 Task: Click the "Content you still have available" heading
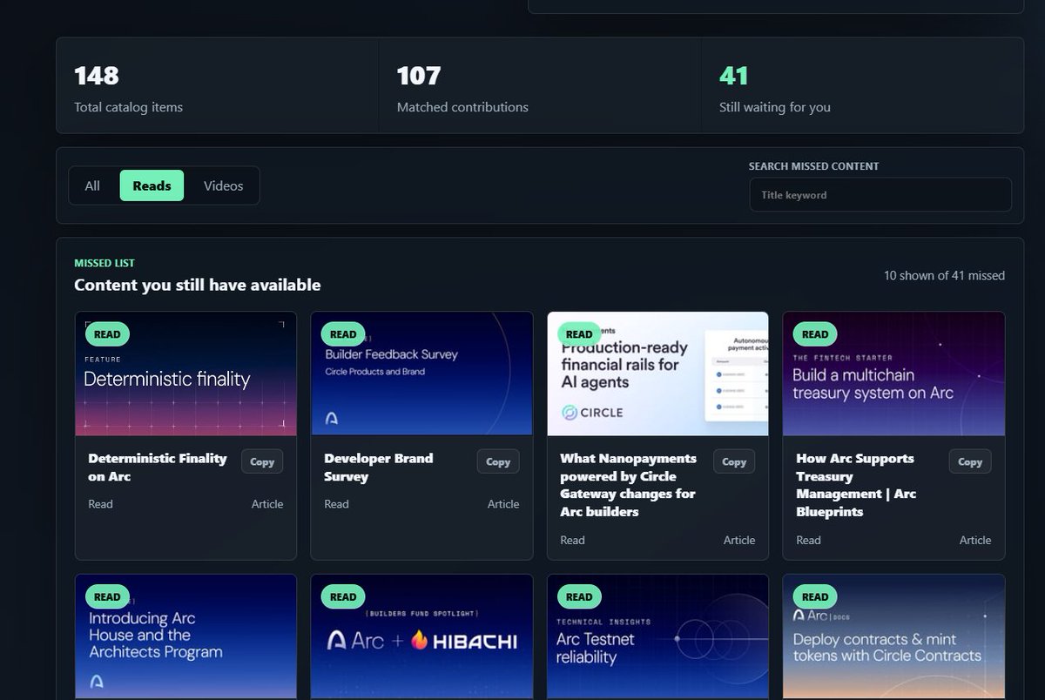tap(198, 286)
